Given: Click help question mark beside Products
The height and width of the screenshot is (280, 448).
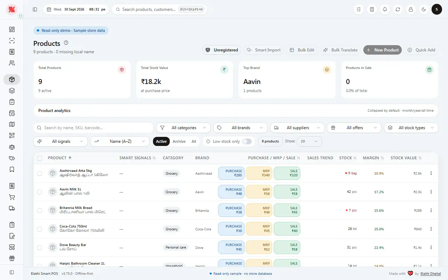Looking at the screenshot, I should [66, 43].
